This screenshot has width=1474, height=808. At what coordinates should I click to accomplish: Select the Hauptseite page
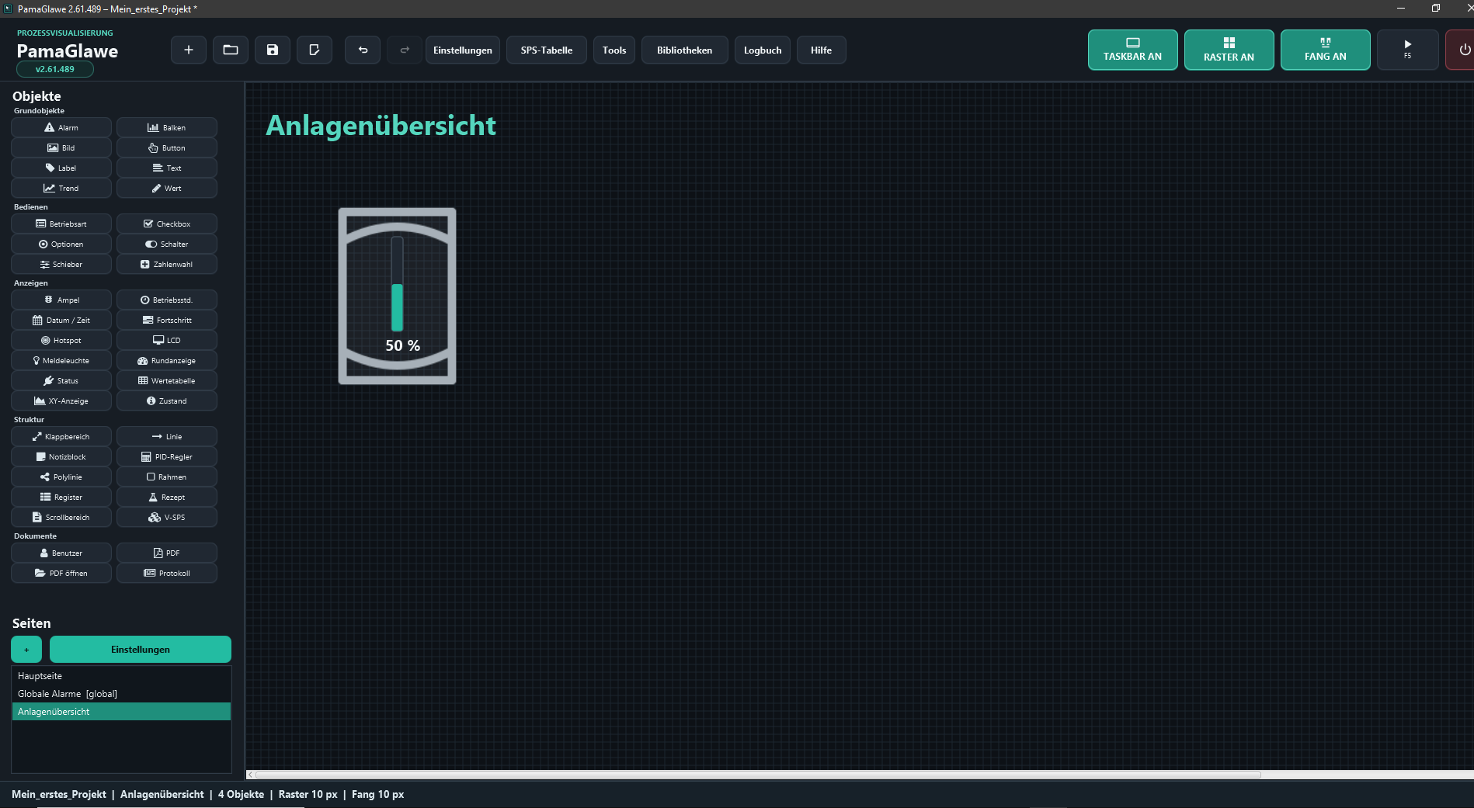[121, 676]
